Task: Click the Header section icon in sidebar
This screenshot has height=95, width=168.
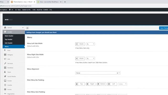Action: pyautogui.click(x=5, y=32)
